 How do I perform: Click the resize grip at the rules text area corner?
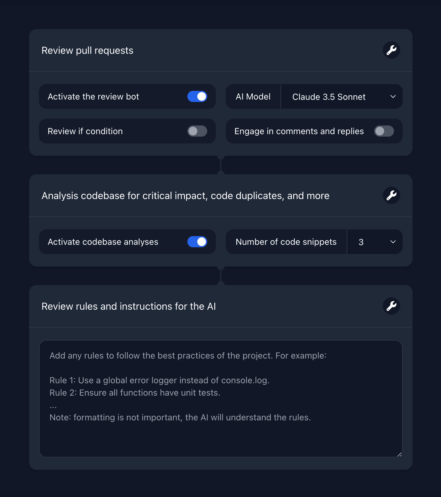tap(399, 454)
